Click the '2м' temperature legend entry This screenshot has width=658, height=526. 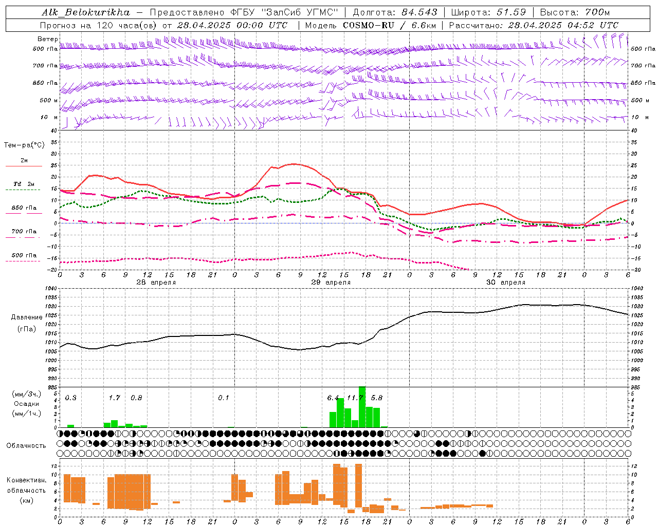tap(24, 160)
